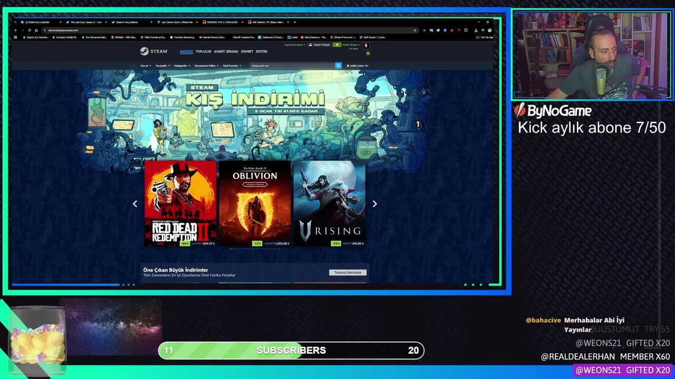Screen dimensions: 675x379
Task: Expand the Göz at dropdown menu
Action: (146, 66)
